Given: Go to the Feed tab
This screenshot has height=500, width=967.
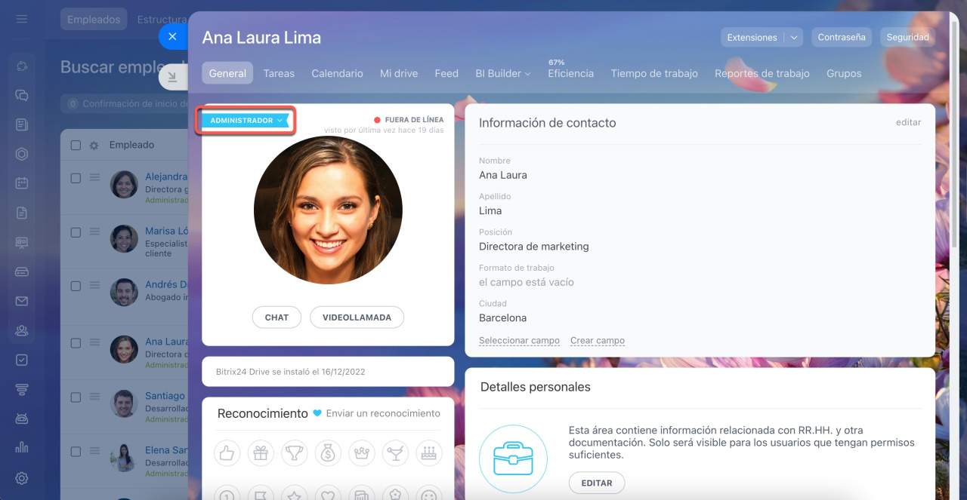Looking at the screenshot, I should click(x=446, y=73).
